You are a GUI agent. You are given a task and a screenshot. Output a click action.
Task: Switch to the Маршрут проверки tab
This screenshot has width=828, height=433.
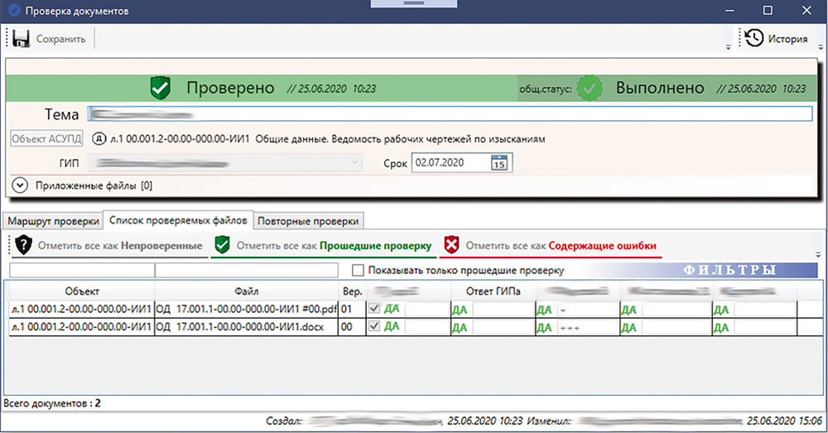(53, 221)
